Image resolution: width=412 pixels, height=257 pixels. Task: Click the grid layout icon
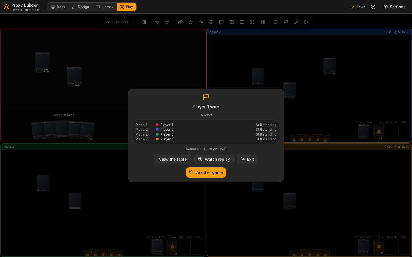[263, 22]
